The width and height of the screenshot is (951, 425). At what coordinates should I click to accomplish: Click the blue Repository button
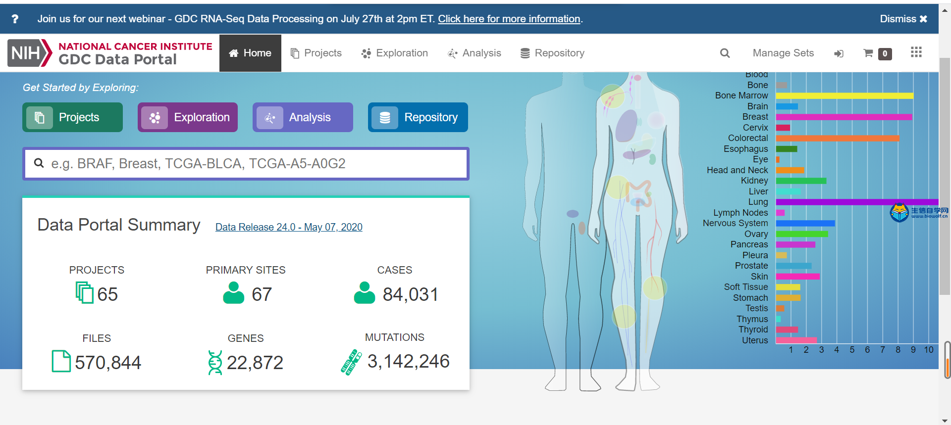point(418,117)
